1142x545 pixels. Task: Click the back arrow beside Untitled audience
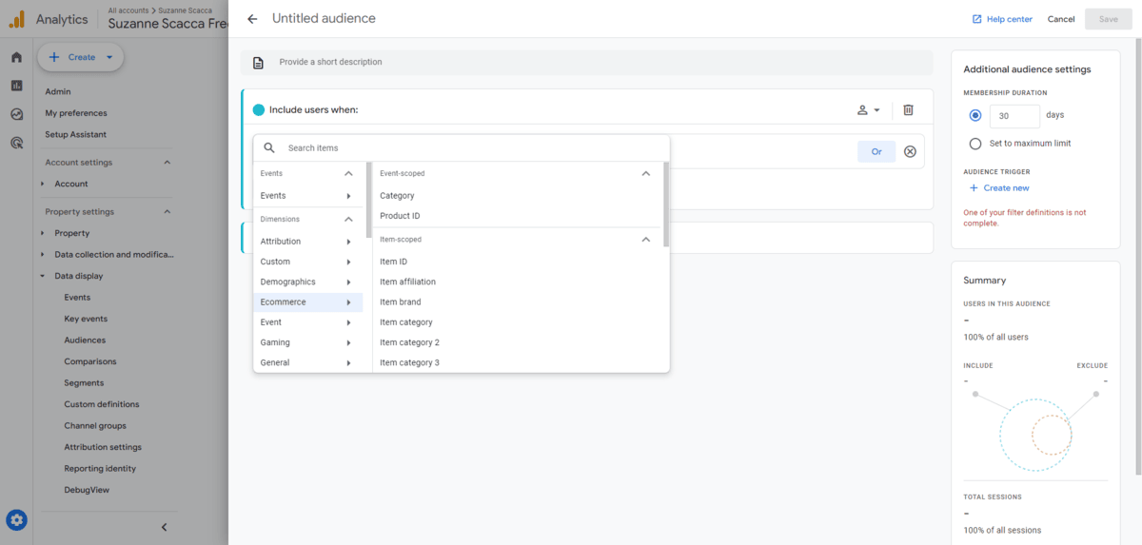coord(252,19)
